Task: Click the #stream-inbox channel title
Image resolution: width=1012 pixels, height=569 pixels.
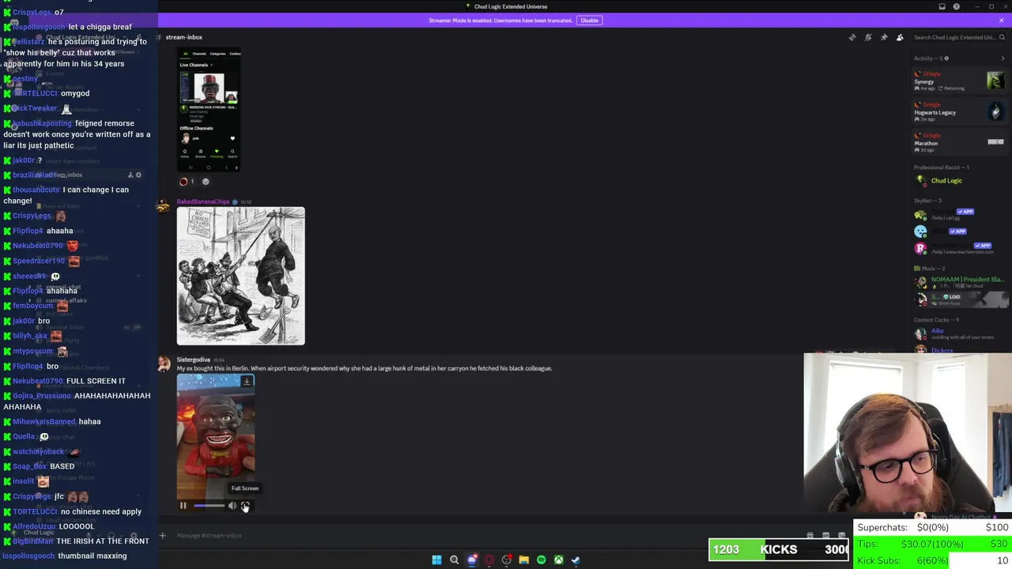Action: [183, 37]
